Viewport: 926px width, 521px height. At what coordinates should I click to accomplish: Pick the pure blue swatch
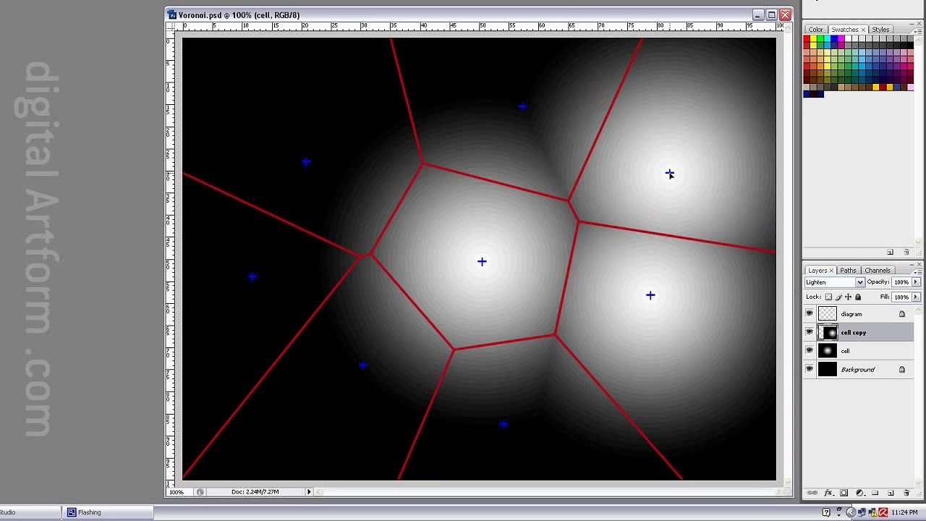834,38
